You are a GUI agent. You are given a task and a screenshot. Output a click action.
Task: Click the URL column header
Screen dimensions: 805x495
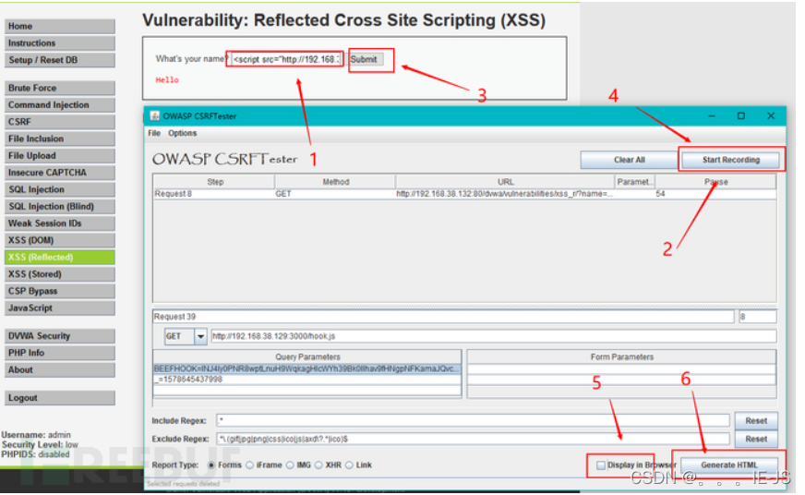pos(505,182)
